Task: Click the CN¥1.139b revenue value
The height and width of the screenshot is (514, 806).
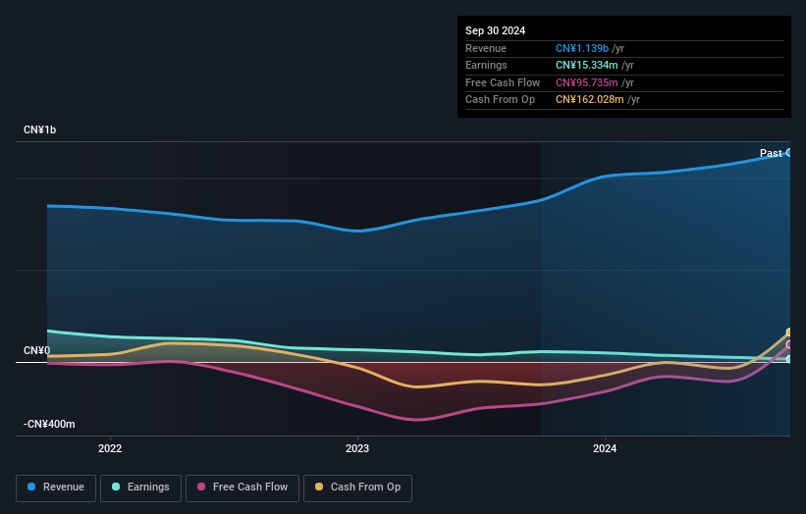Action: [x=582, y=48]
